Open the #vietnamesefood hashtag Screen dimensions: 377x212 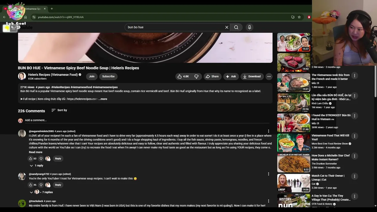[x=81, y=87]
